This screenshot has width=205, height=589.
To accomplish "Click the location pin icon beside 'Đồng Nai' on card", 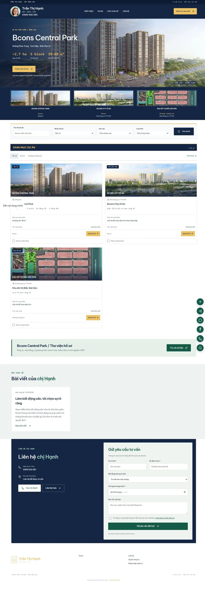I will tap(14, 200).
